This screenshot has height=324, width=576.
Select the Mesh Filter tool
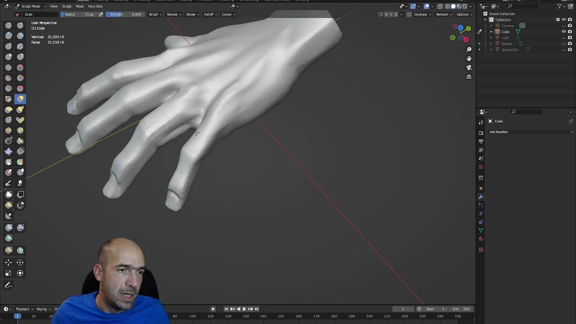click(9, 227)
